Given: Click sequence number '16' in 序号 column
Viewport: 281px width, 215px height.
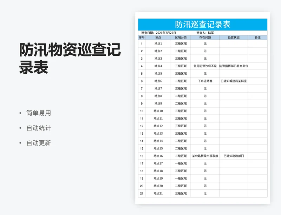Looking at the screenshot, I should [142, 156].
